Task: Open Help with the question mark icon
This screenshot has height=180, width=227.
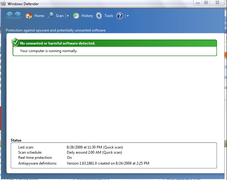Action: pos(120,16)
